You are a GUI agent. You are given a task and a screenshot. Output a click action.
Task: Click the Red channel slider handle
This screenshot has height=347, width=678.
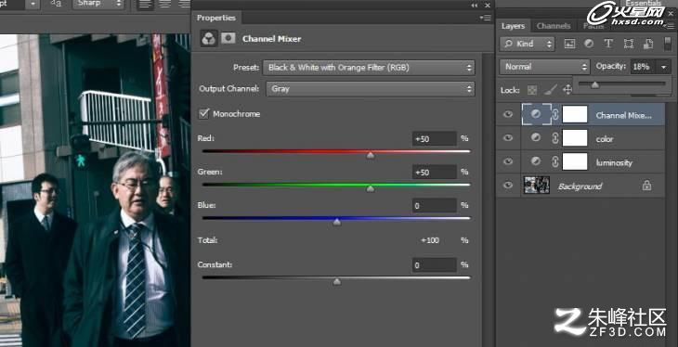pos(371,155)
